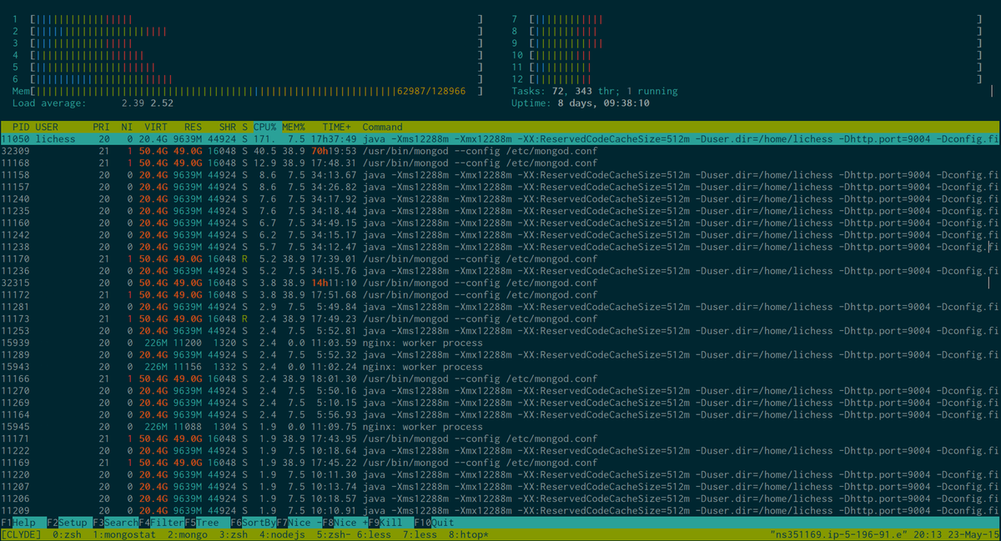Sort by the RES column header

194,127
